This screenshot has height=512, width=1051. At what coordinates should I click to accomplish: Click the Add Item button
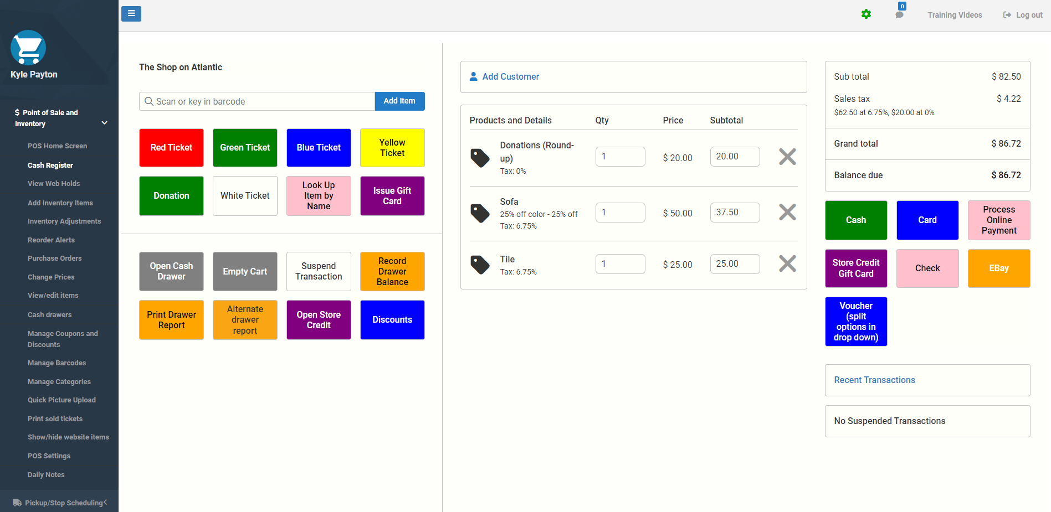[x=399, y=101]
